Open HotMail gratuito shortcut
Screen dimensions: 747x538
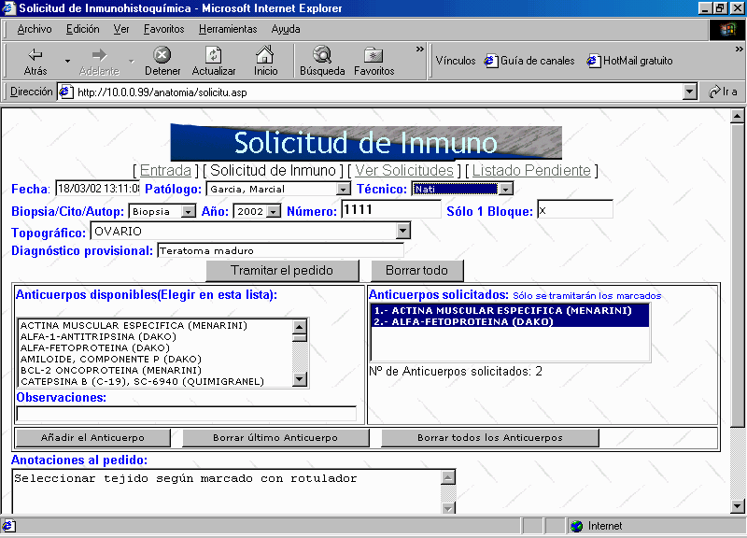[x=594, y=62]
